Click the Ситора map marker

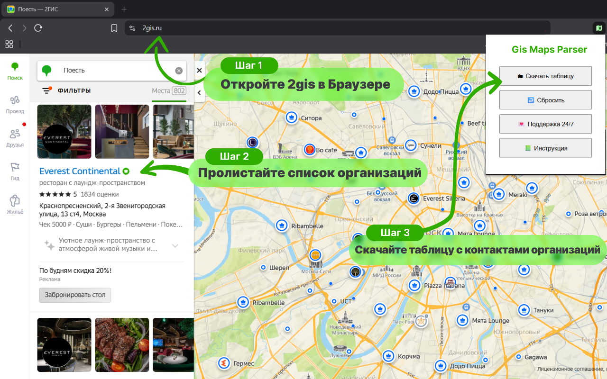pyautogui.click(x=291, y=117)
